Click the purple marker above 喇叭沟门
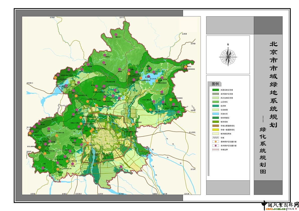This screenshot has height=211, width=299. click(116, 34)
